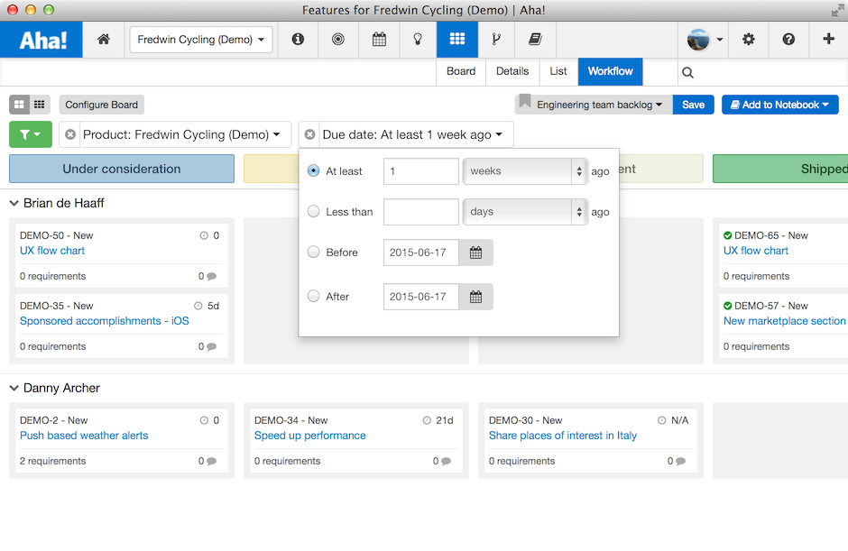
Task: Open the settings gear icon
Action: [x=749, y=39]
